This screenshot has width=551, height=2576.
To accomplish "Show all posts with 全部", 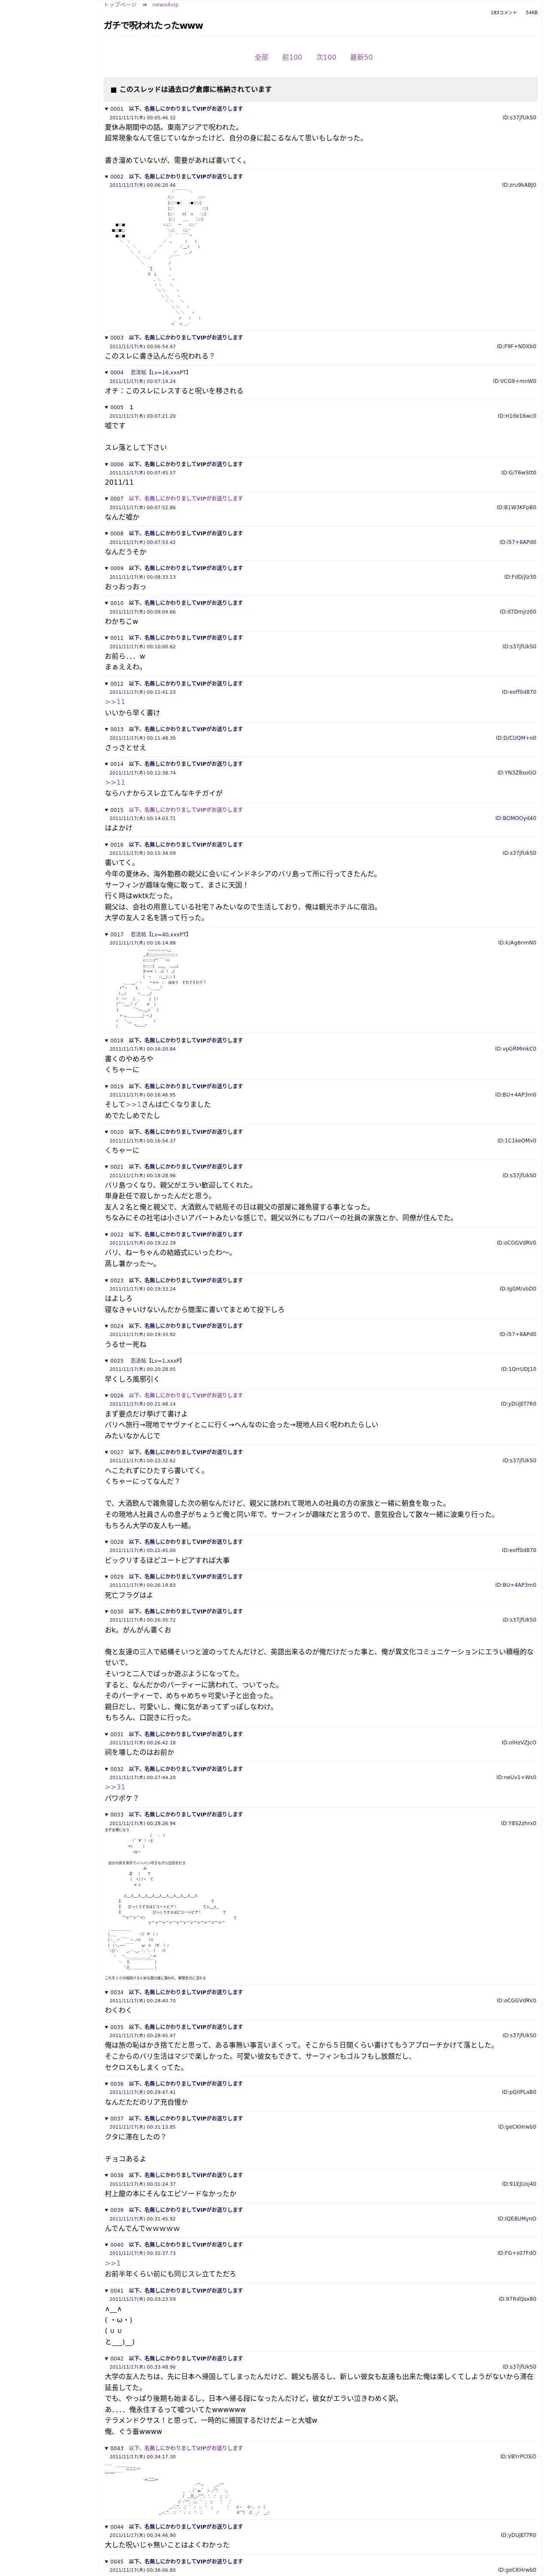I will pyautogui.click(x=261, y=57).
